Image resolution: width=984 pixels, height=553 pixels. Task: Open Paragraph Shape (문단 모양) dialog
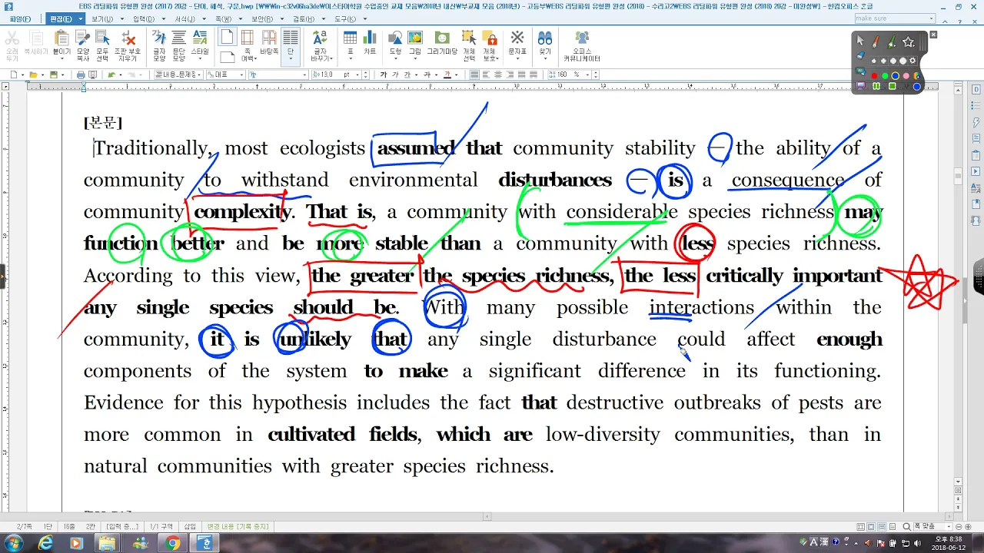pyautogui.click(x=179, y=46)
